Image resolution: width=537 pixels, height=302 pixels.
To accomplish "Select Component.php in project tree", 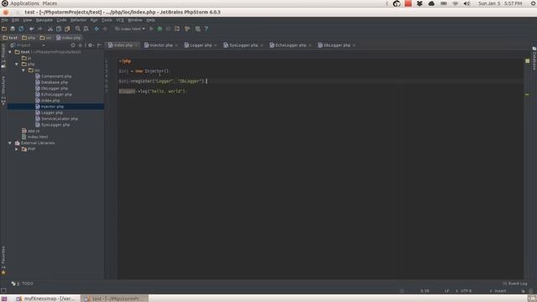I will [56, 76].
